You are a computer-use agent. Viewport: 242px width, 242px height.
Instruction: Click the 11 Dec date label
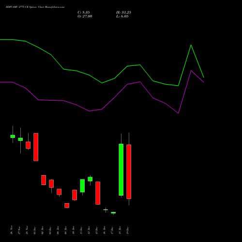81,230
